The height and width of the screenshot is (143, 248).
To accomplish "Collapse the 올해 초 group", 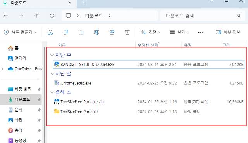I will click(x=52, y=92).
